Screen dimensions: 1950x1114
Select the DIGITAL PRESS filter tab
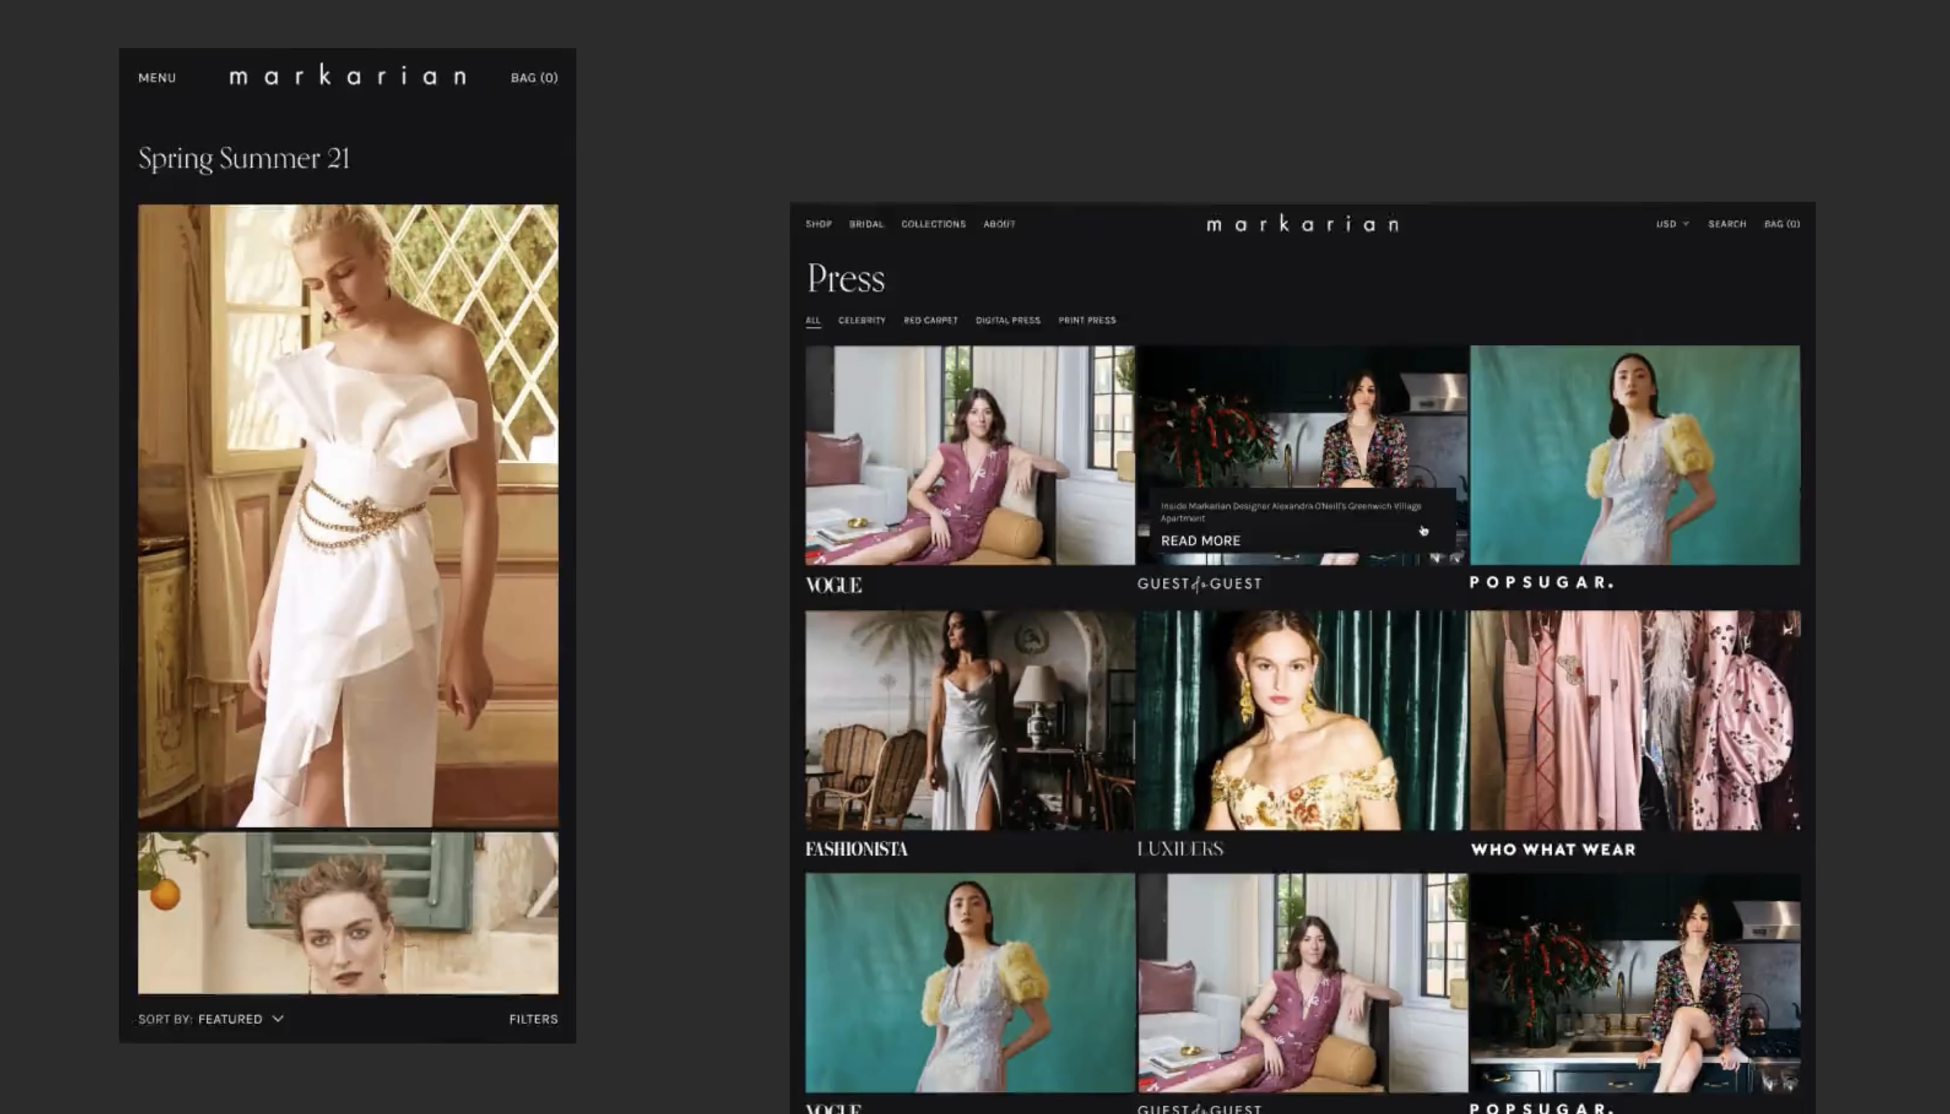1007,321
